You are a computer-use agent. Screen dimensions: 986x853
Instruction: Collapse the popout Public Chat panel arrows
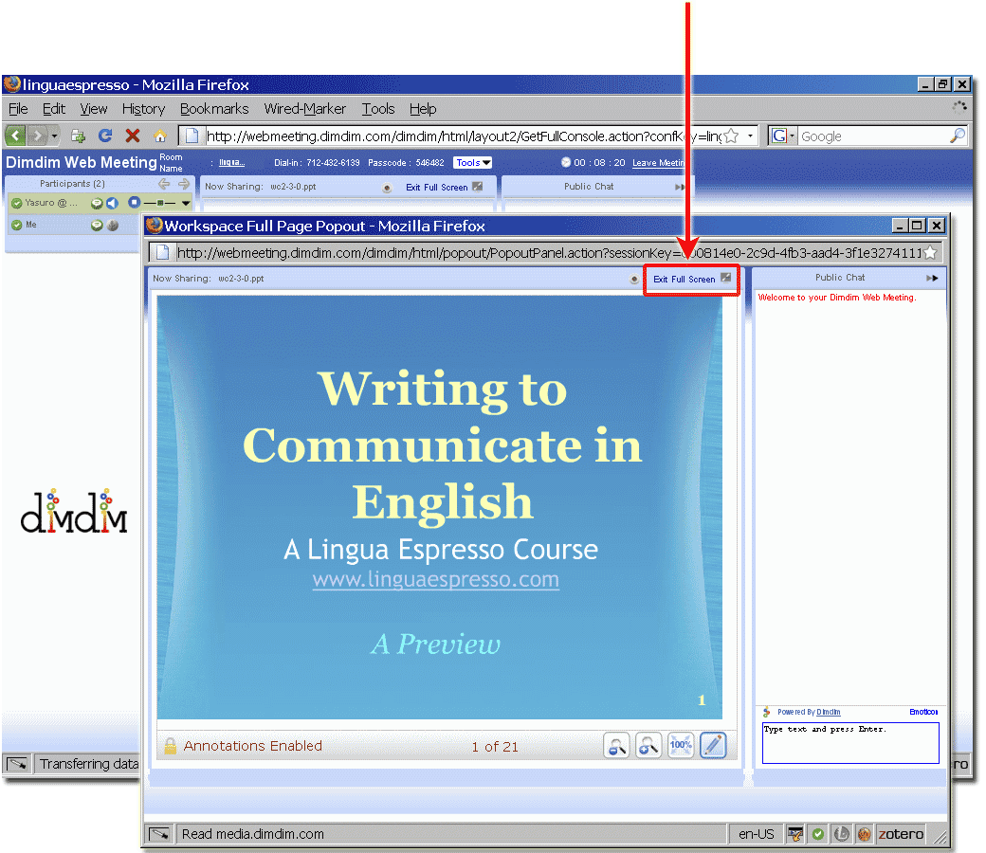[932, 278]
